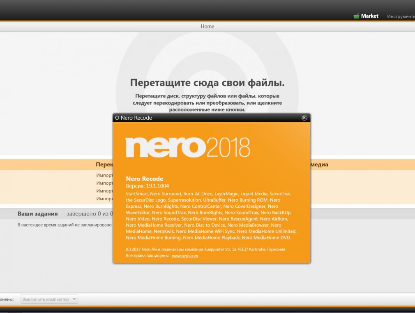Viewport: 415px width, 313px height.
Task: Click the 'Все права защищены.' text
Action: 148,256
